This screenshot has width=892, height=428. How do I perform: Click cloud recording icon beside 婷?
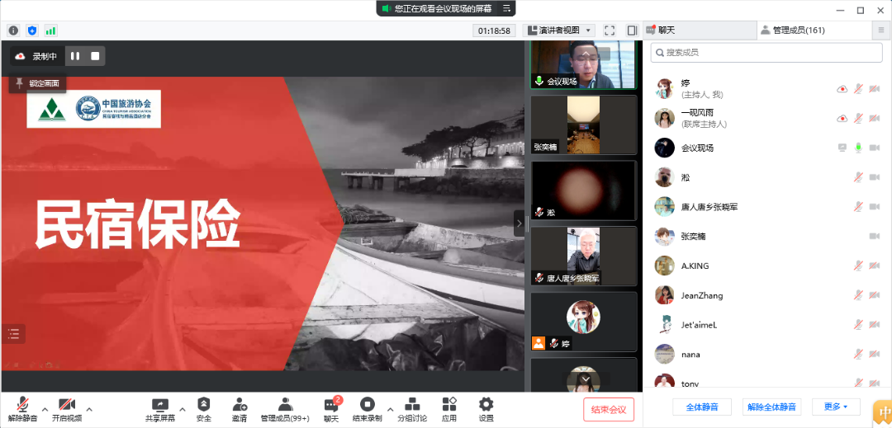(842, 88)
